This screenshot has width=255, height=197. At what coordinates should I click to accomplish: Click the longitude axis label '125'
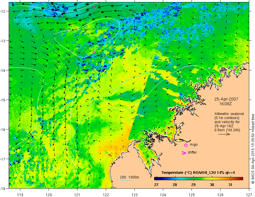[192, 195]
